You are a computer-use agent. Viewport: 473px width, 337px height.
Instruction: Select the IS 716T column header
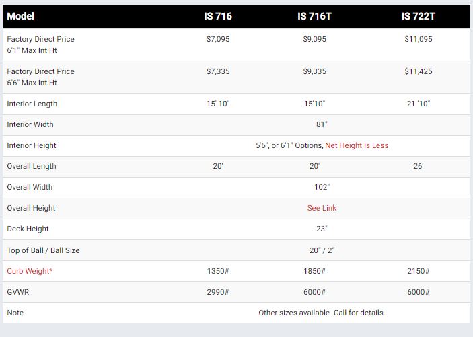pos(314,16)
